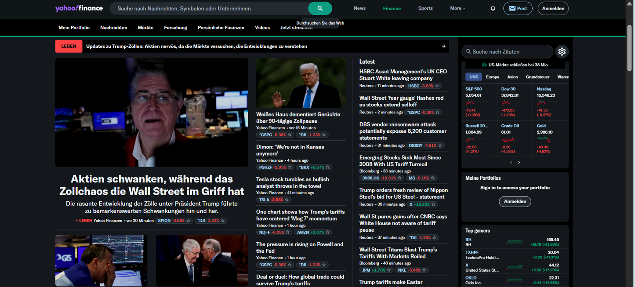Open the notifications bell
The image size is (635, 287).
[x=493, y=8]
